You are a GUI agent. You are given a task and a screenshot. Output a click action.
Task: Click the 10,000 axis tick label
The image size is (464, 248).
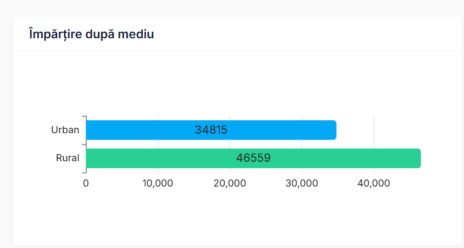(x=158, y=183)
